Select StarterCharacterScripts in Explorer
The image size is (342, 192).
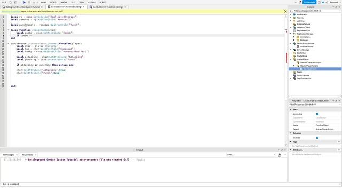[x=310, y=62]
